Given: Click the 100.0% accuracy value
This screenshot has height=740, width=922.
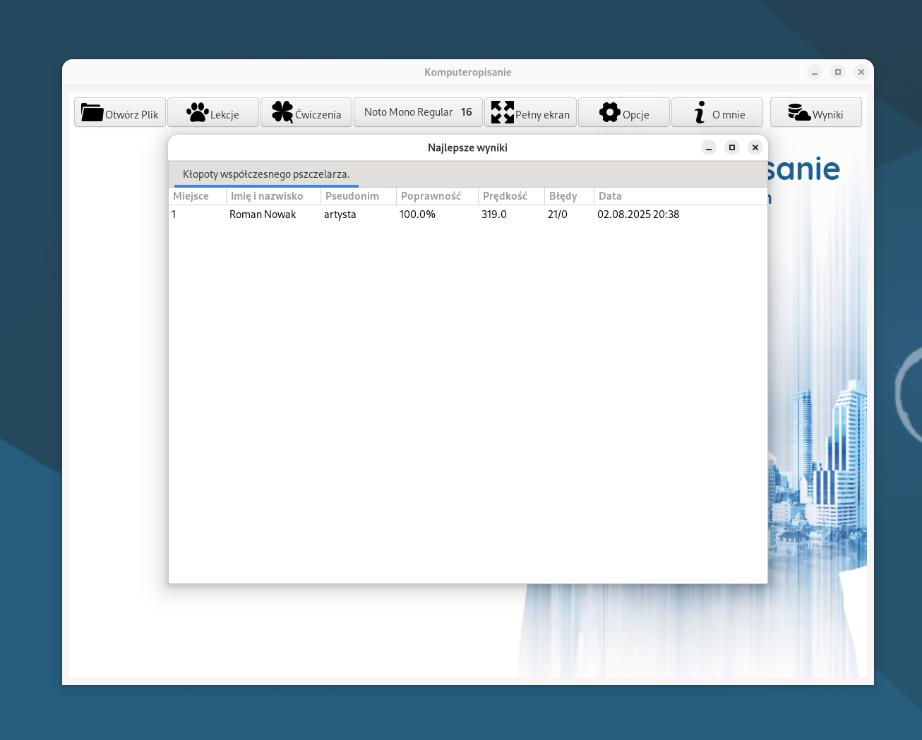Looking at the screenshot, I should click(x=417, y=214).
